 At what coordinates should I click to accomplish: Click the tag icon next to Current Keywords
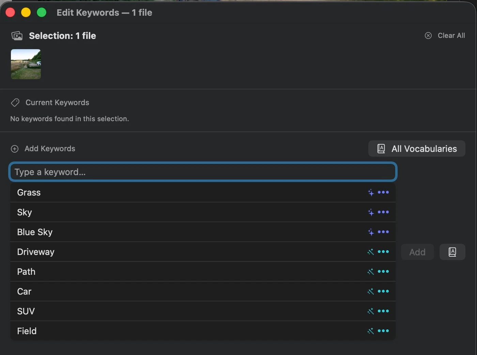[x=15, y=102]
